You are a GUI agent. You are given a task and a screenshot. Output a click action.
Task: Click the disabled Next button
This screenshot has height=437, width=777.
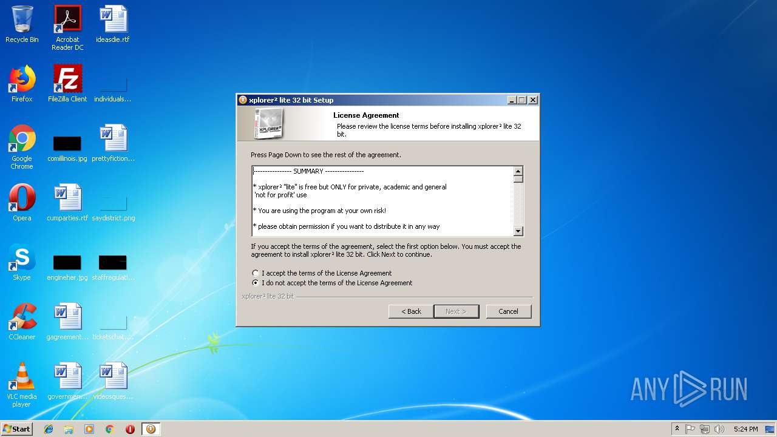click(x=456, y=311)
